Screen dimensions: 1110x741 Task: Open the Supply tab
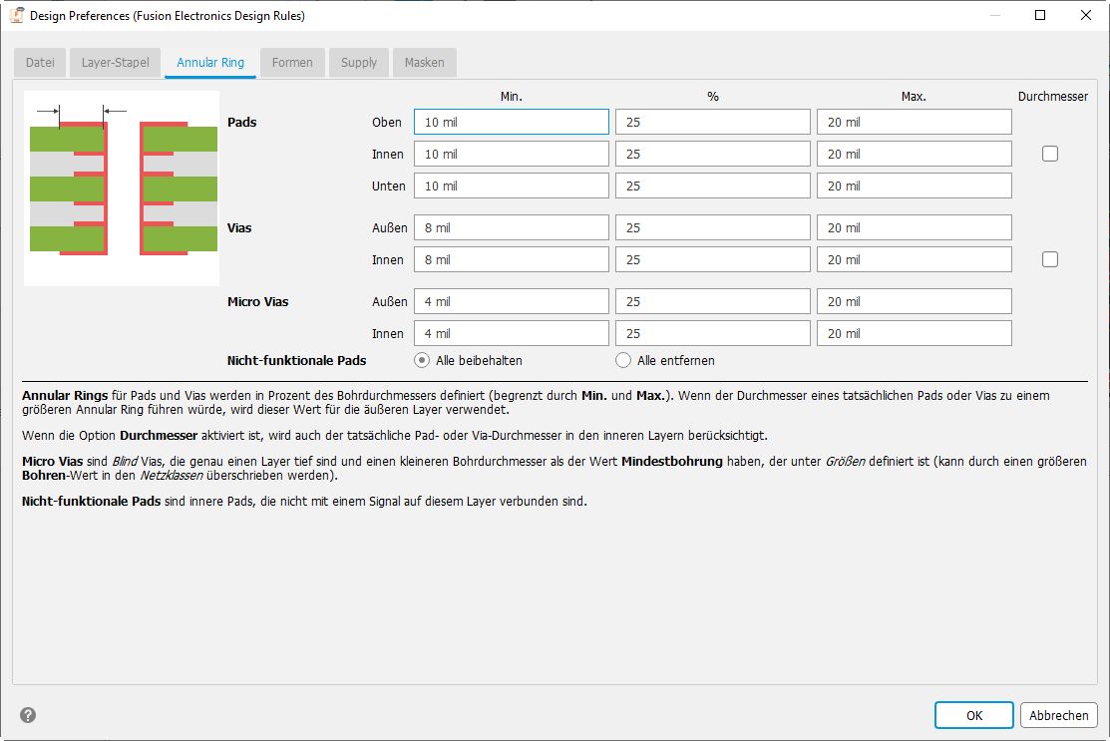(x=359, y=62)
